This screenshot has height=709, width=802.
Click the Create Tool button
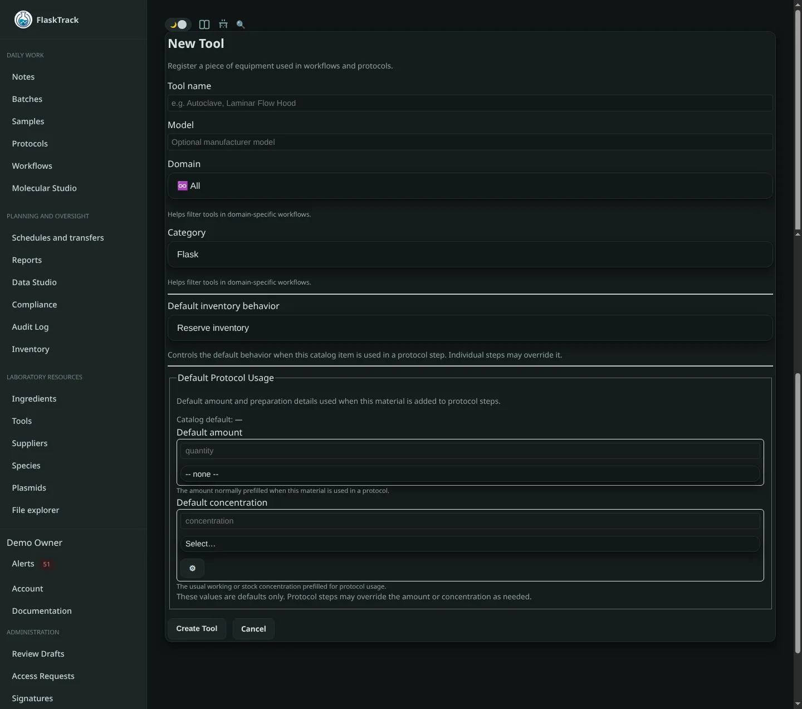197,629
